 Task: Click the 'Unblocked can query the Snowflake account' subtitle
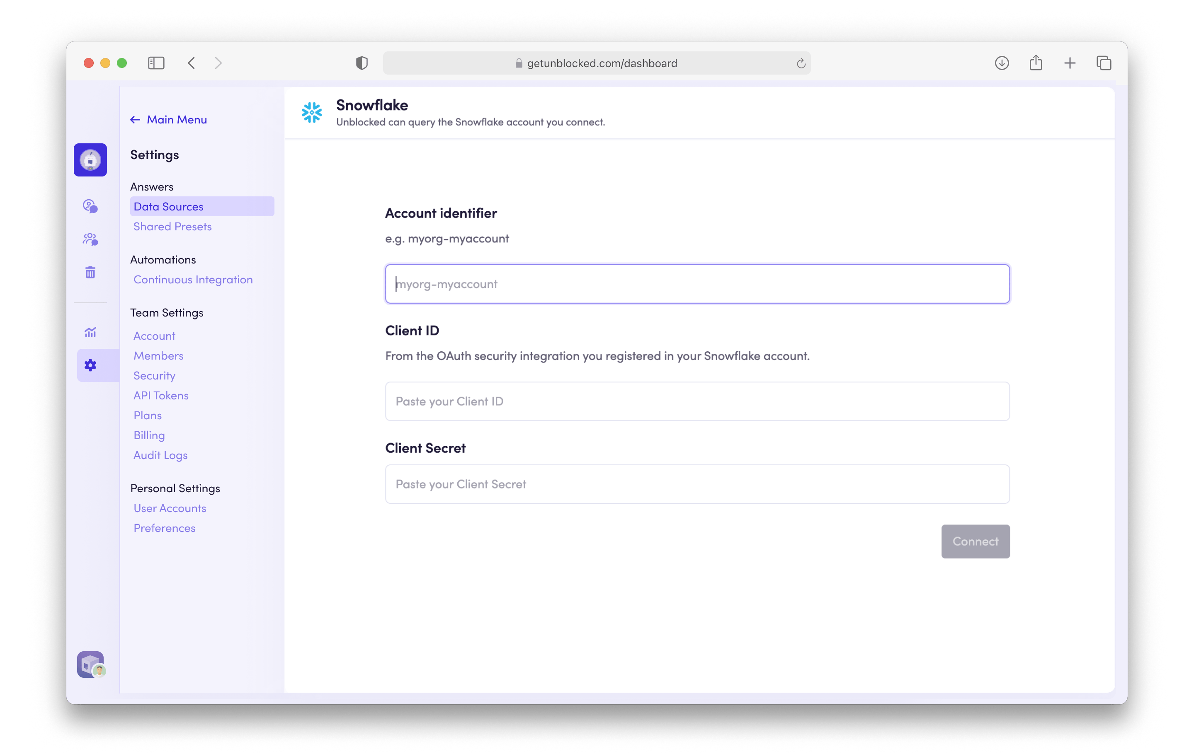[471, 122]
